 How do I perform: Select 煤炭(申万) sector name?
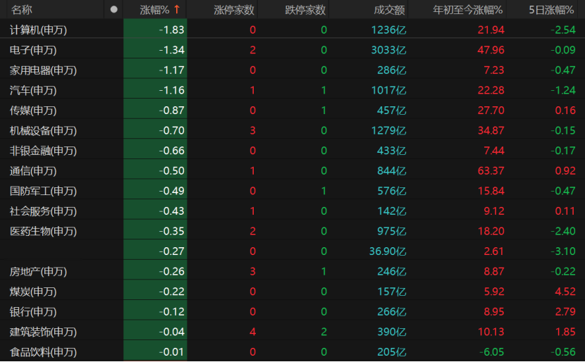pyautogui.click(x=33, y=292)
